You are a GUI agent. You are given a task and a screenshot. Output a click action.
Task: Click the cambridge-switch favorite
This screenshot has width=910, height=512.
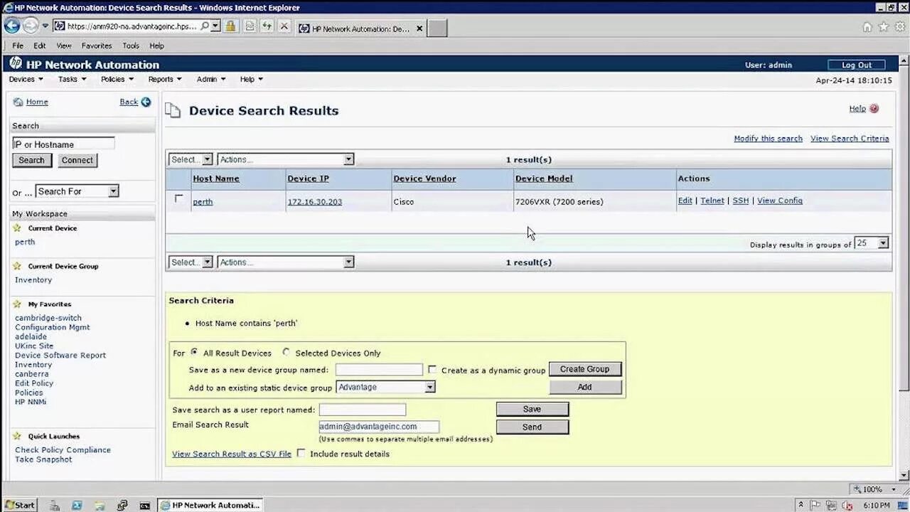[48, 318]
